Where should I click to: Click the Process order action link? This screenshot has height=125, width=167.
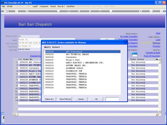pyautogui.click(x=156, y=46)
